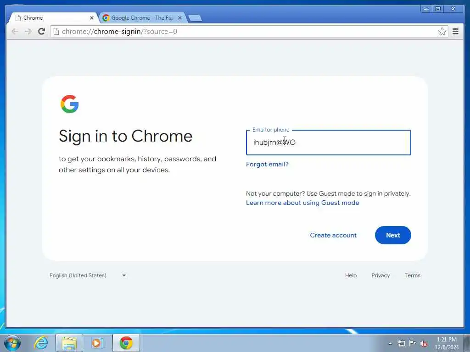Launch Internet Explorer from the taskbar
470x352 pixels.
41,343
